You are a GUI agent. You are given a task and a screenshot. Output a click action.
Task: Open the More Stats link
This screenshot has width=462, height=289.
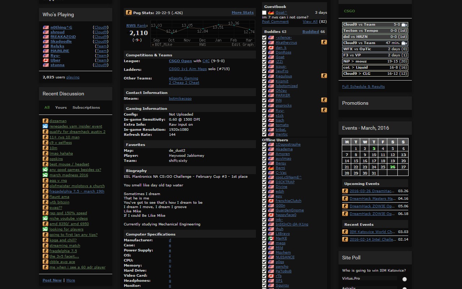pyautogui.click(x=243, y=13)
